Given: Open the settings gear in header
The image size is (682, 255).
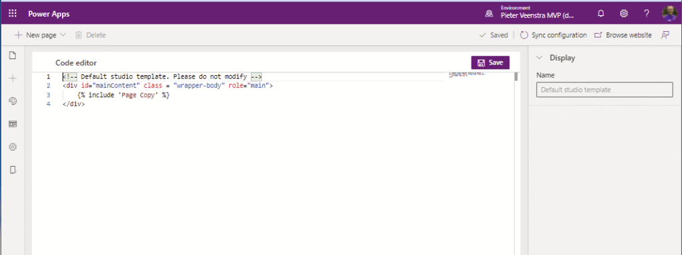Looking at the screenshot, I should [x=623, y=13].
